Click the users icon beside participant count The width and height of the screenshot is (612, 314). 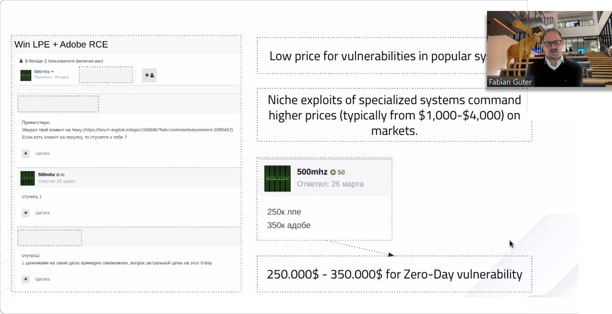(21, 61)
